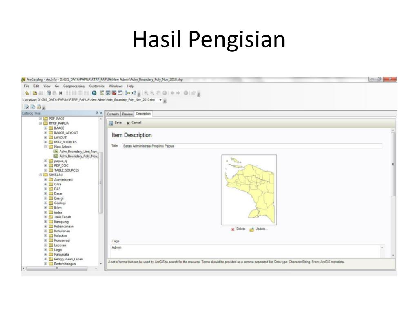Image resolution: width=418 pixels, height=313 pixels.
Task: Select the Penggunaan_Lahan folder
Action: 66,259
